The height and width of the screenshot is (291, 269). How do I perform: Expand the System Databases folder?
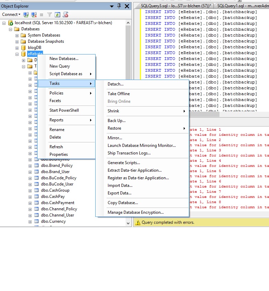(x=17, y=35)
